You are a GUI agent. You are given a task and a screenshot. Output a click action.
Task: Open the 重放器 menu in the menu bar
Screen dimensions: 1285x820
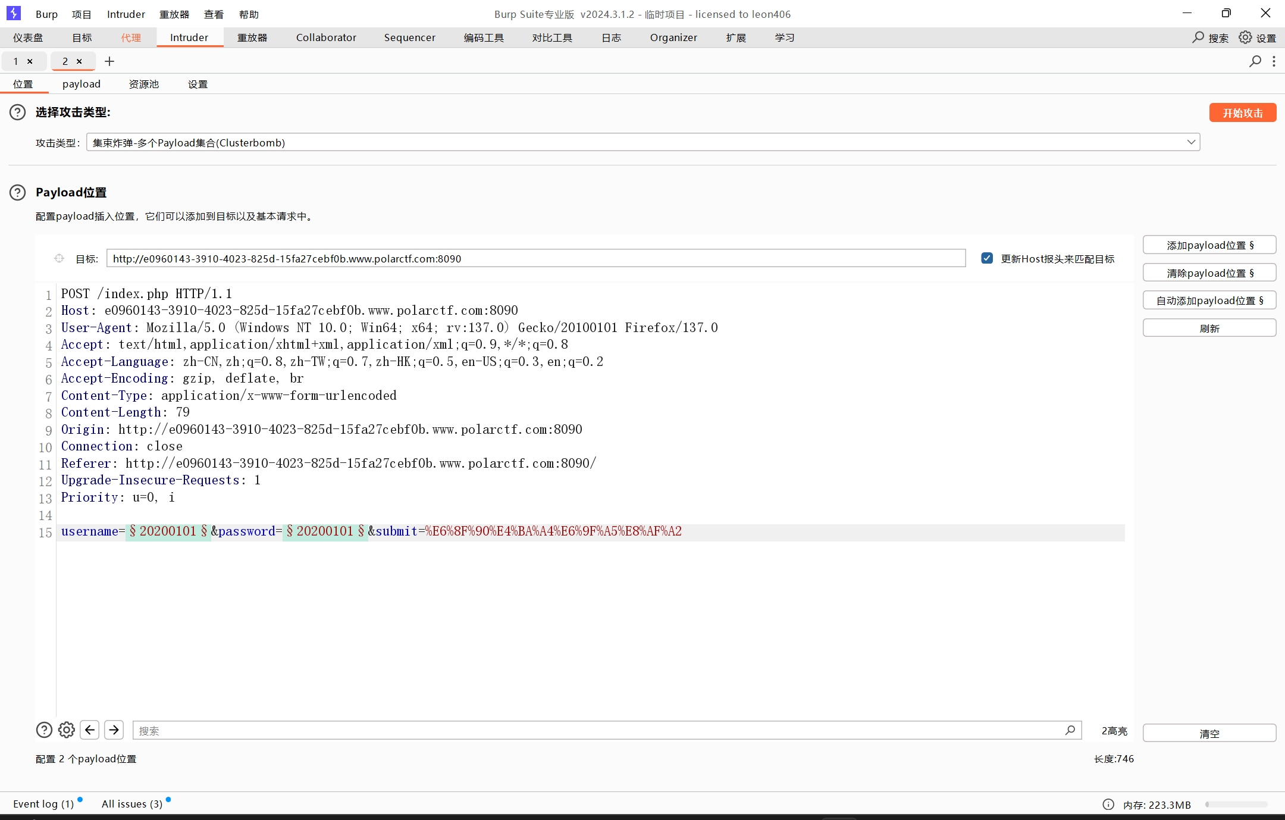pyautogui.click(x=174, y=14)
